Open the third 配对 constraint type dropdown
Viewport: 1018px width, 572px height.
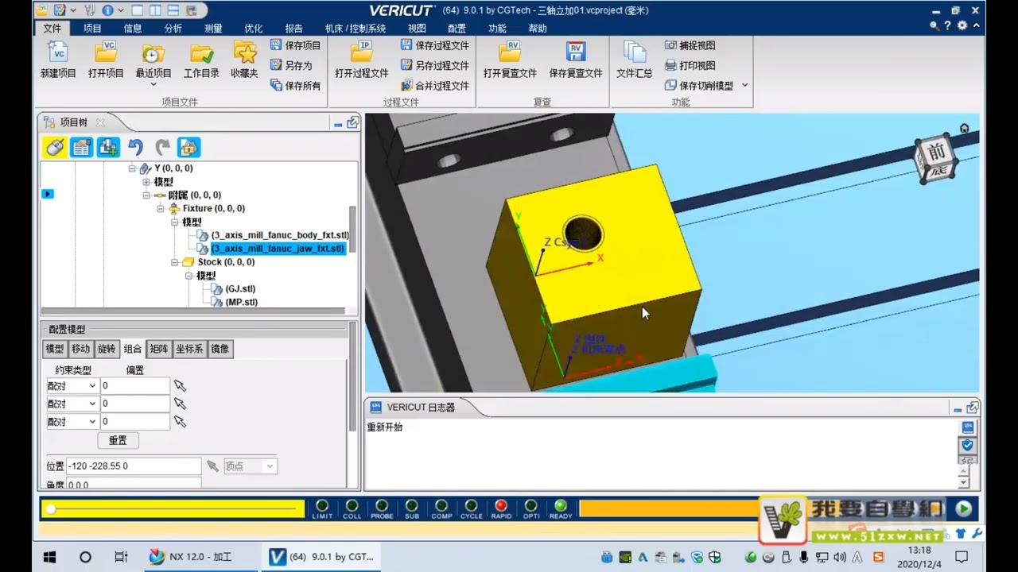[x=72, y=422]
